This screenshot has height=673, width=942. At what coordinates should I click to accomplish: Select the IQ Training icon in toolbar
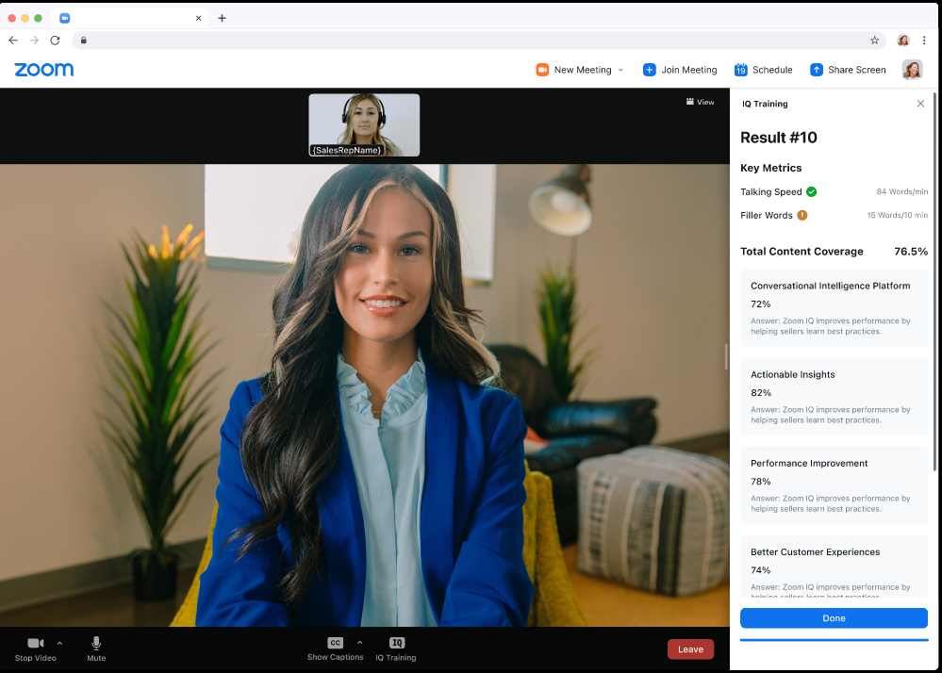pyautogui.click(x=395, y=644)
